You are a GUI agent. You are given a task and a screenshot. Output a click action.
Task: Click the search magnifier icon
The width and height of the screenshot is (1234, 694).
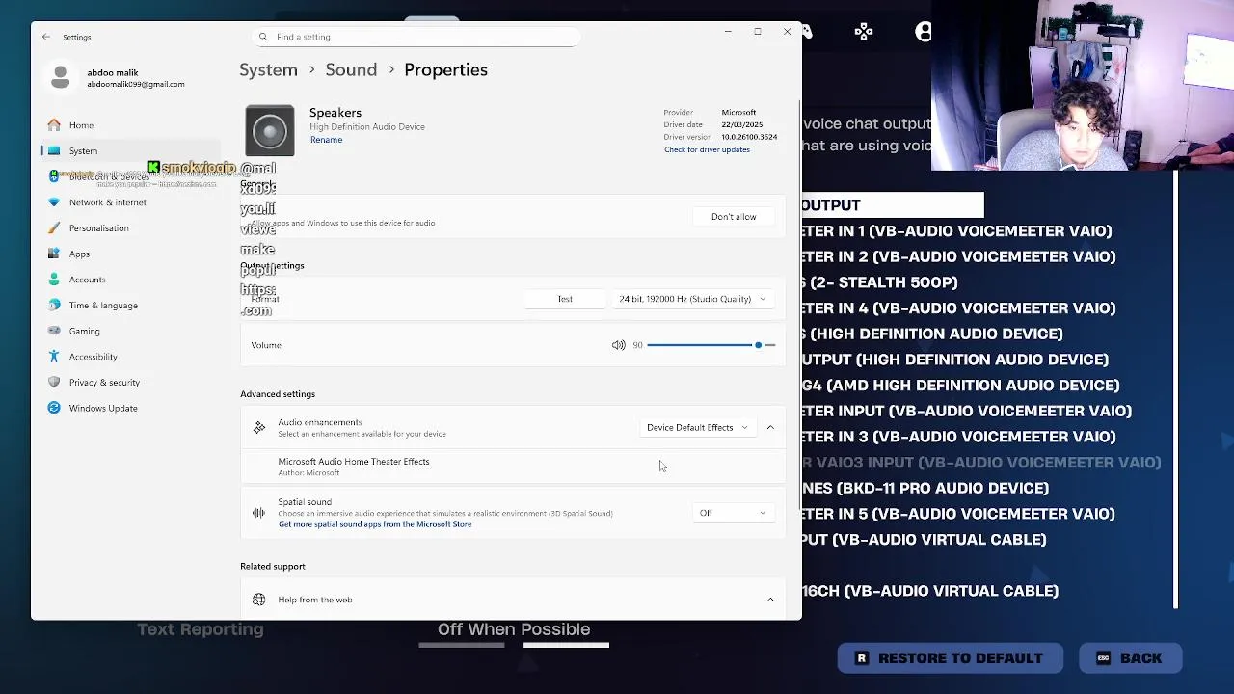click(263, 37)
